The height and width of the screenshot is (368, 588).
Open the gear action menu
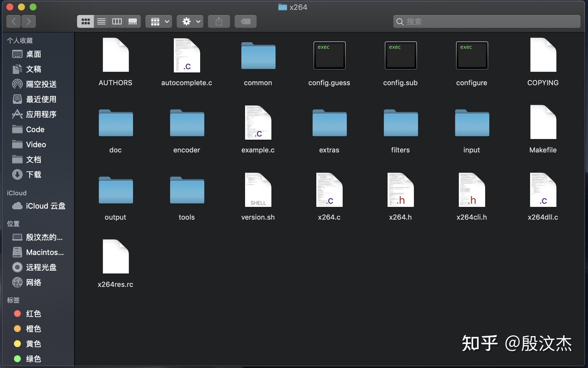coord(190,21)
